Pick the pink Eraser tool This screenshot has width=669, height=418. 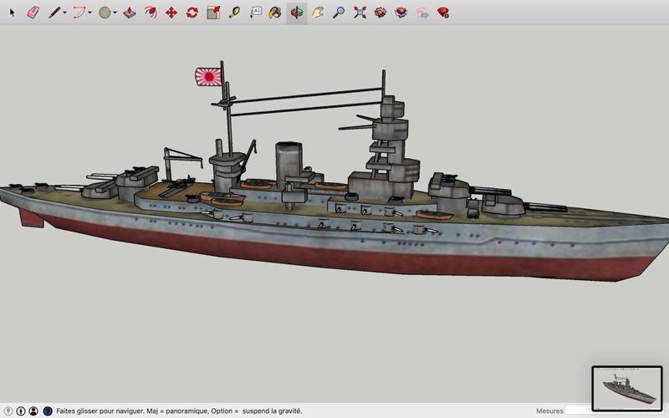click(33, 13)
